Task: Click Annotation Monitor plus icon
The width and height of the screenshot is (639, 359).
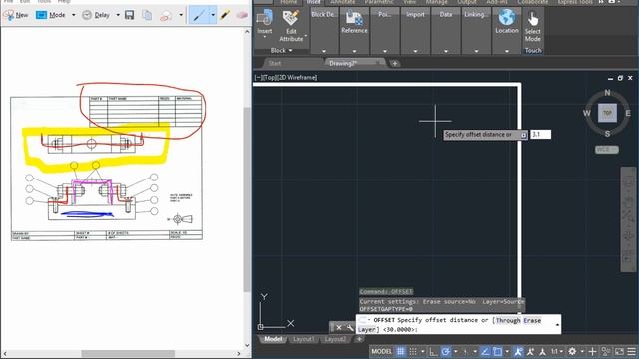Action: (x=592, y=351)
